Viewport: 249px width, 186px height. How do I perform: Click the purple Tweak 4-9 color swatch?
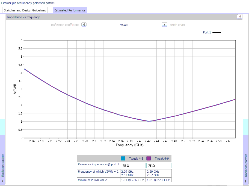point(149,159)
